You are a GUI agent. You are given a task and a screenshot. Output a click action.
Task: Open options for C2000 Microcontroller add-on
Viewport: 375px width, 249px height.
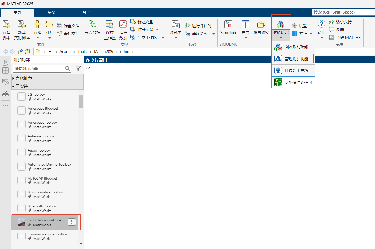pyautogui.click(x=72, y=222)
